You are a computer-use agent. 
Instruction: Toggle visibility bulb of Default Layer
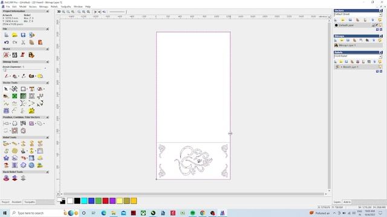click(380, 25)
